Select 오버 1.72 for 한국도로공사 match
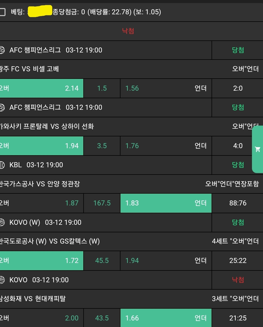 tap(41, 261)
